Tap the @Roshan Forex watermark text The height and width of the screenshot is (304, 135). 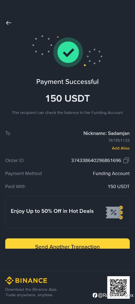116,295
